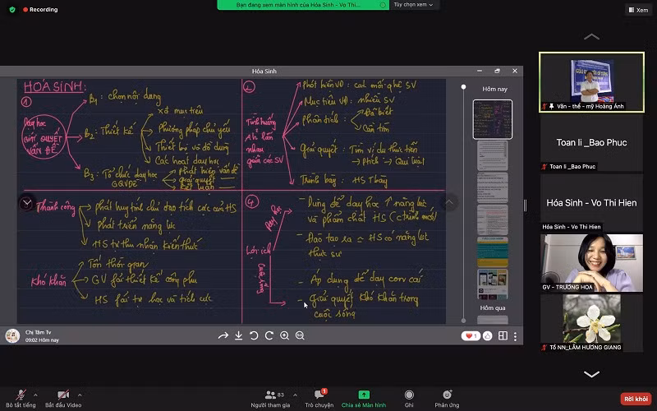Click the download arrow icon in viewer
The image size is (657, 411).
(238, 335)
